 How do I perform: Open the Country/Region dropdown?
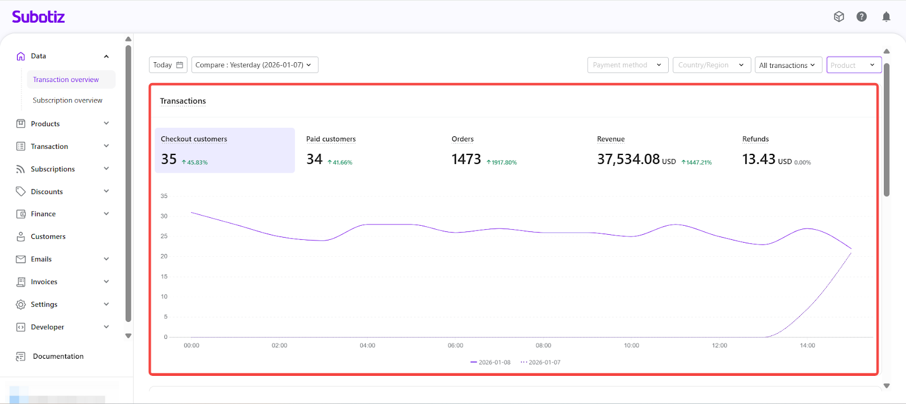click(x=711, y=65)
